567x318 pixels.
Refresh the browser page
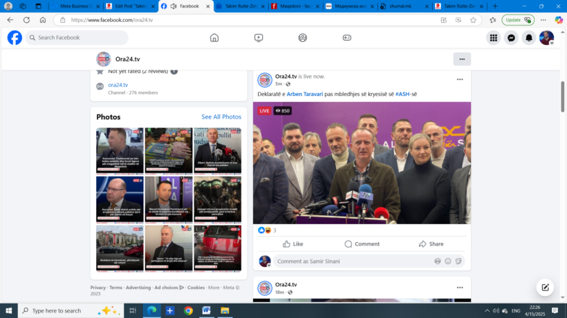tap(26, 20)
